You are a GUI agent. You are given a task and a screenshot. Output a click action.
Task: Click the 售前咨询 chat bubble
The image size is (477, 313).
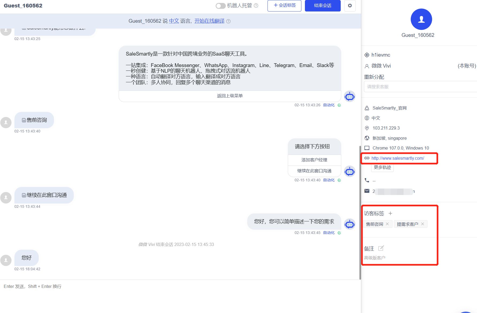[34, 120]
